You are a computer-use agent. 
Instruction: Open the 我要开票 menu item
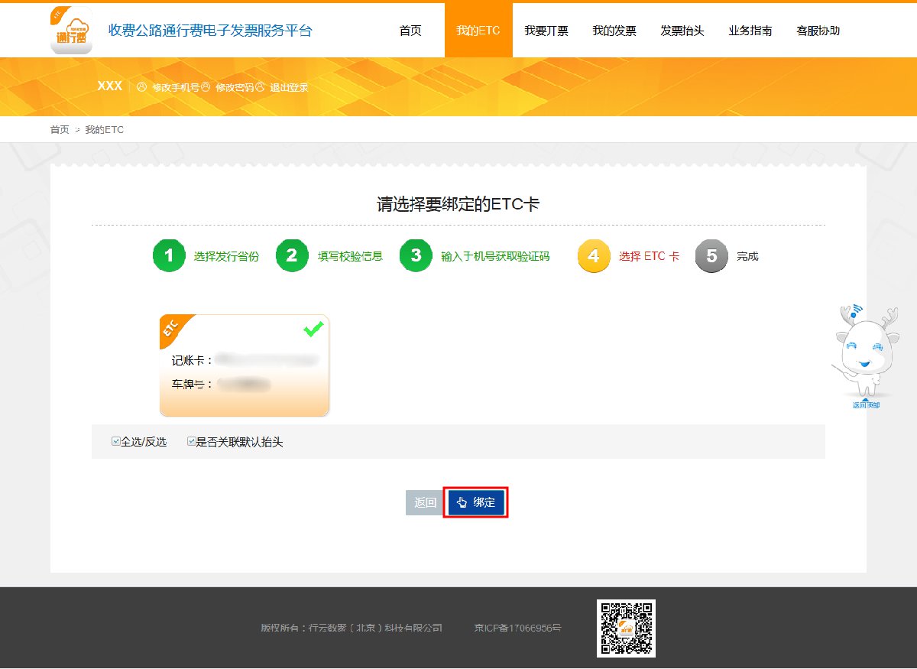tap(546, 31)
